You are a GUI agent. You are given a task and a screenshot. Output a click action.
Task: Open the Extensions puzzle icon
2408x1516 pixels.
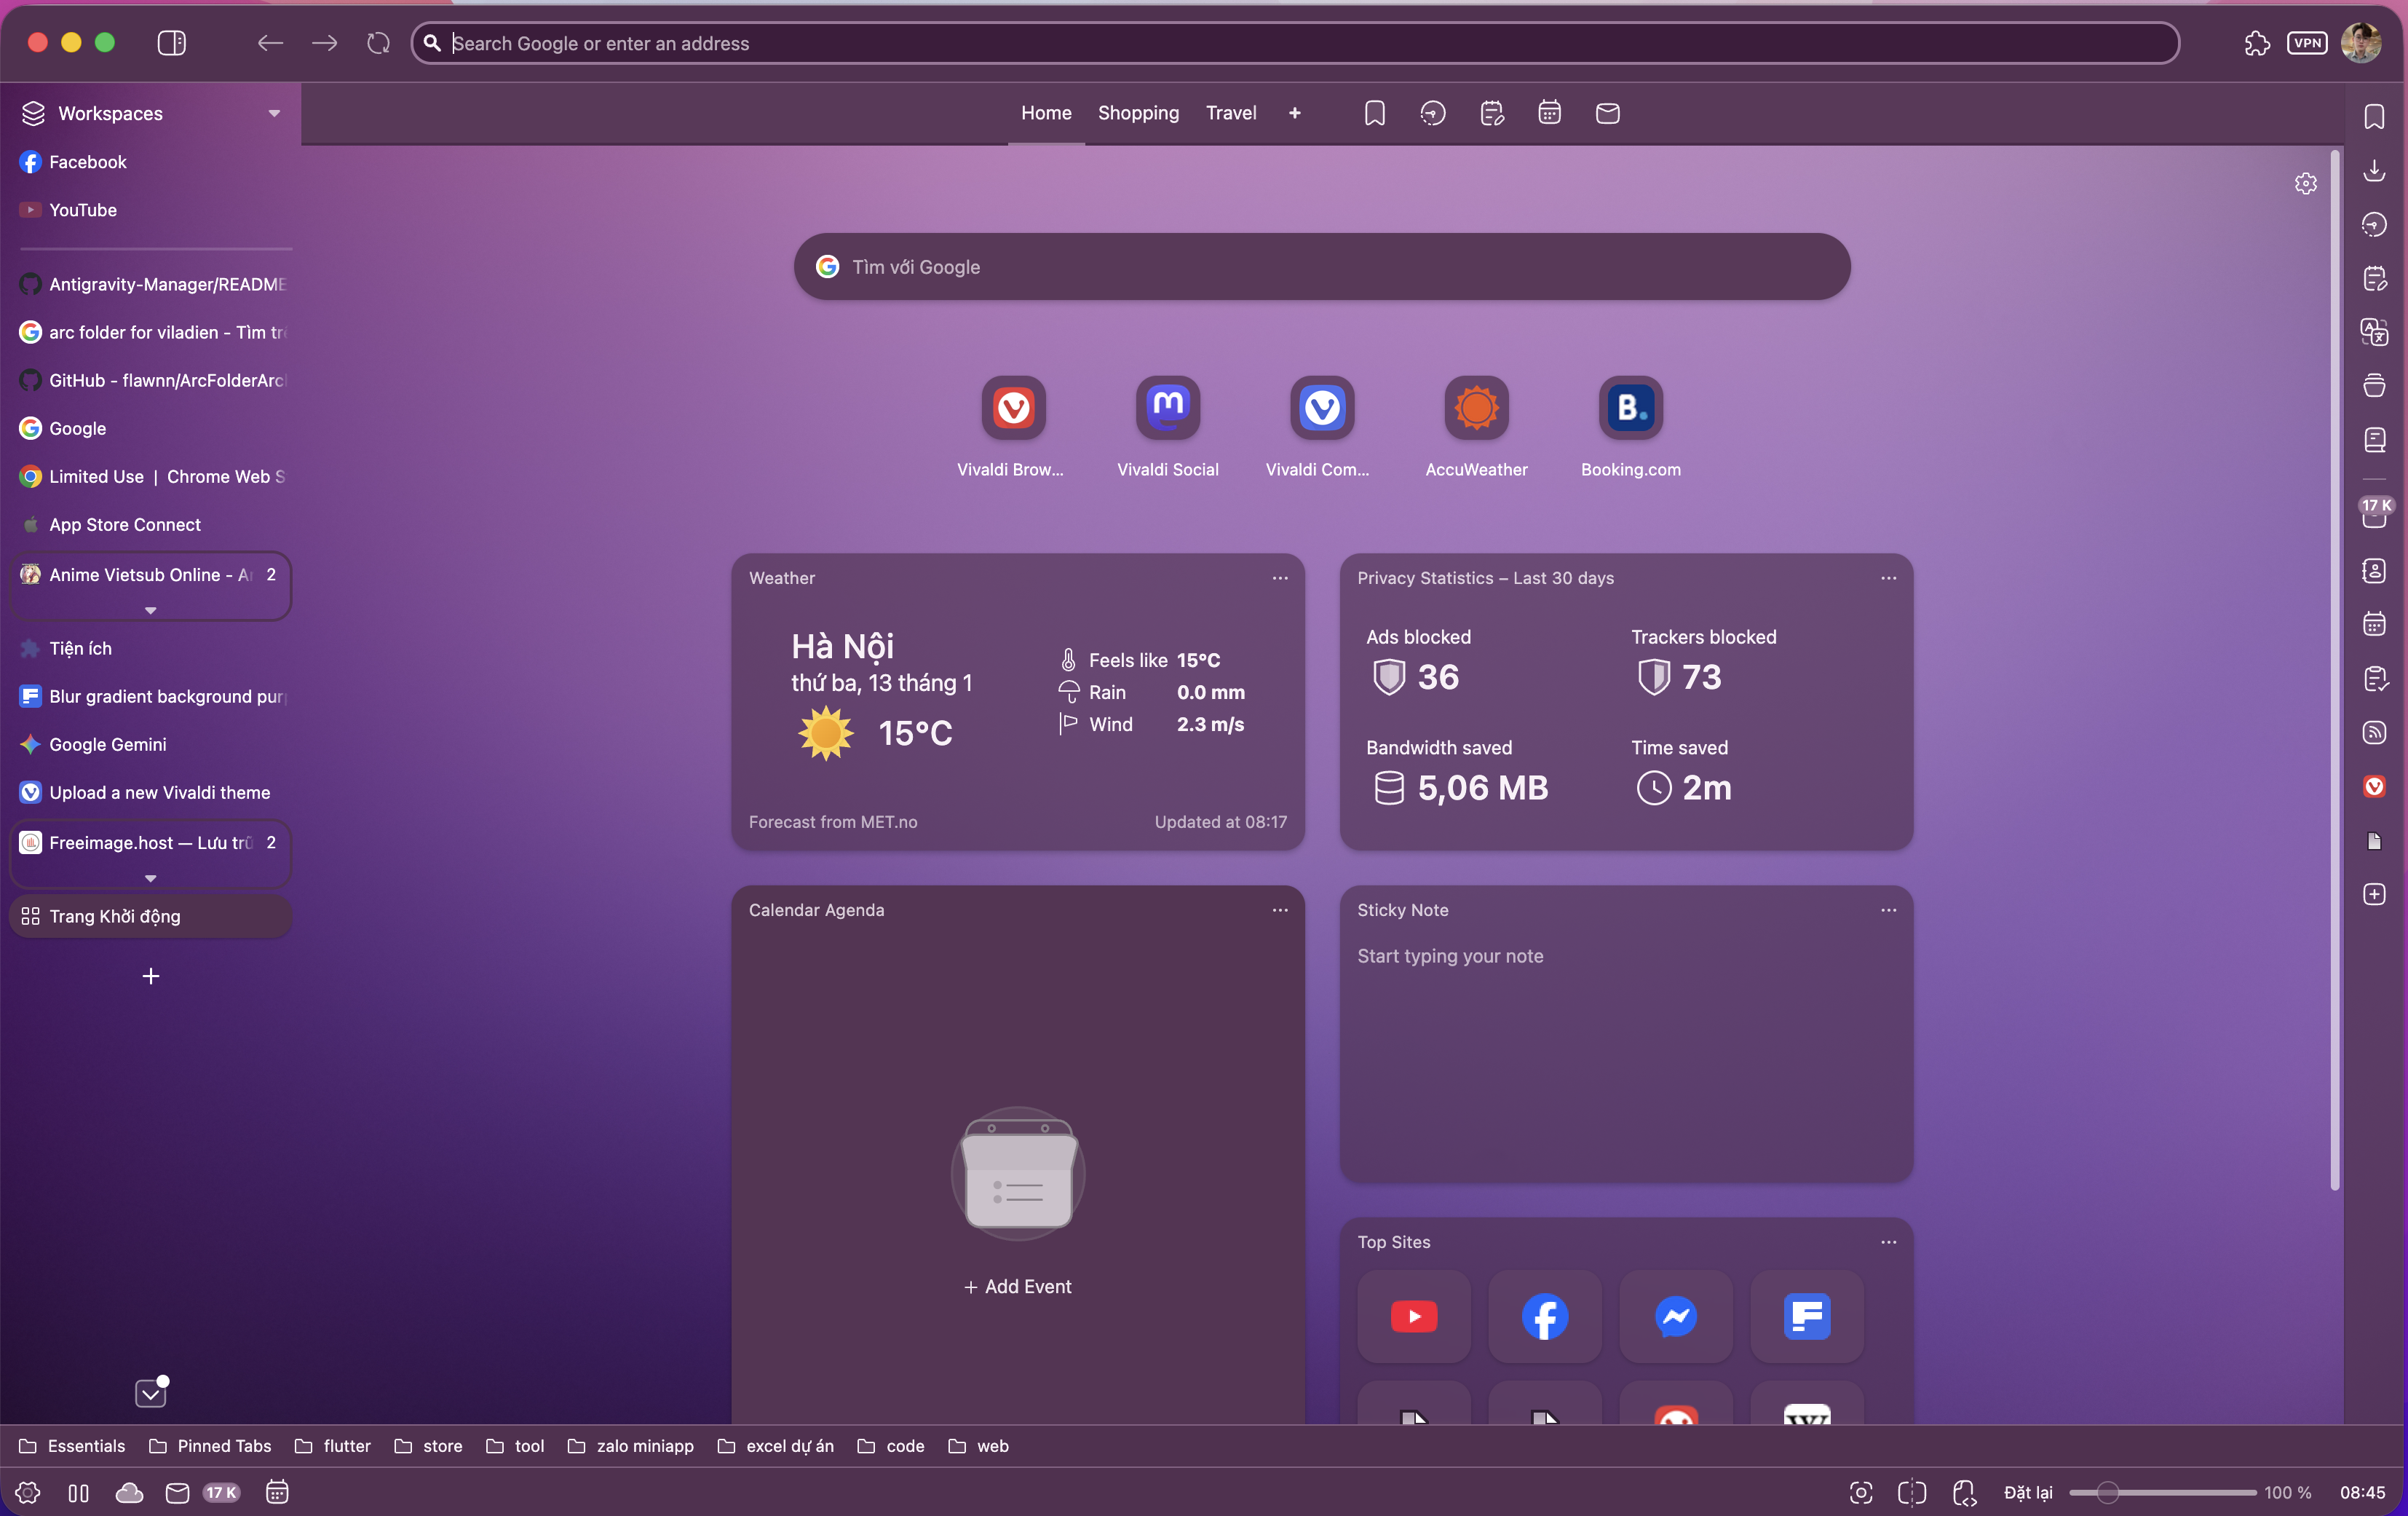(2256, 43)
